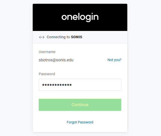Click the masked password dots
The width and height of the screenshot is (161, 136).
pos(57,85)
